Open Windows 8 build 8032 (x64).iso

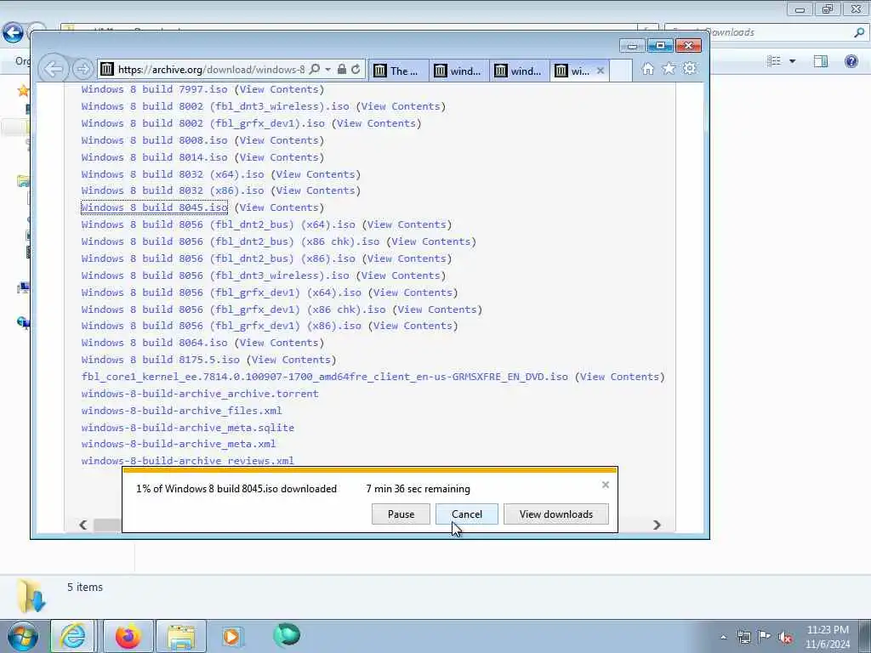173,174
